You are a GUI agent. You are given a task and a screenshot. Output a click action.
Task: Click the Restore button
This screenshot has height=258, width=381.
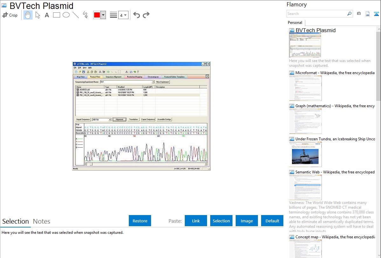pyautogui.click(x=140, y=221)
